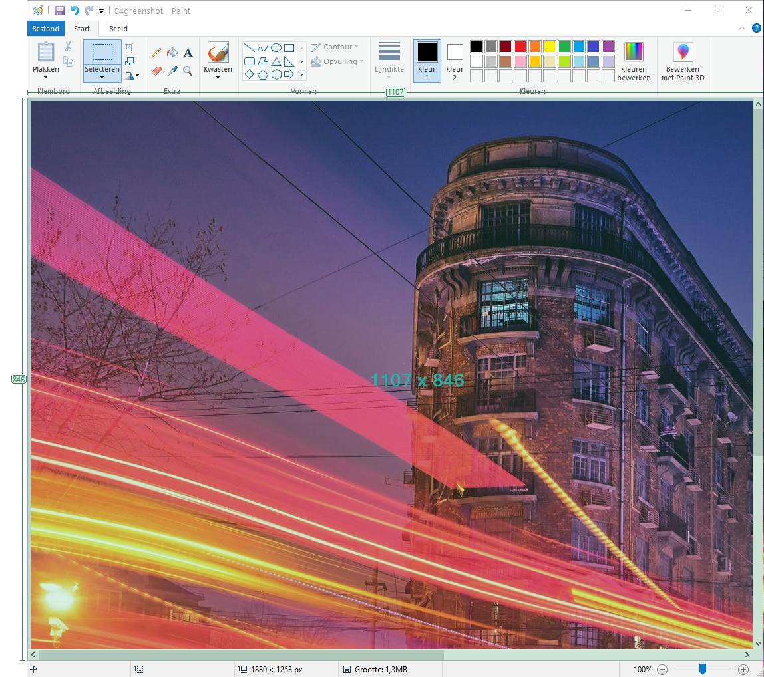Select the Fill bucket tool
Screen dimensions: 764x677
click(x=172, y=52)
